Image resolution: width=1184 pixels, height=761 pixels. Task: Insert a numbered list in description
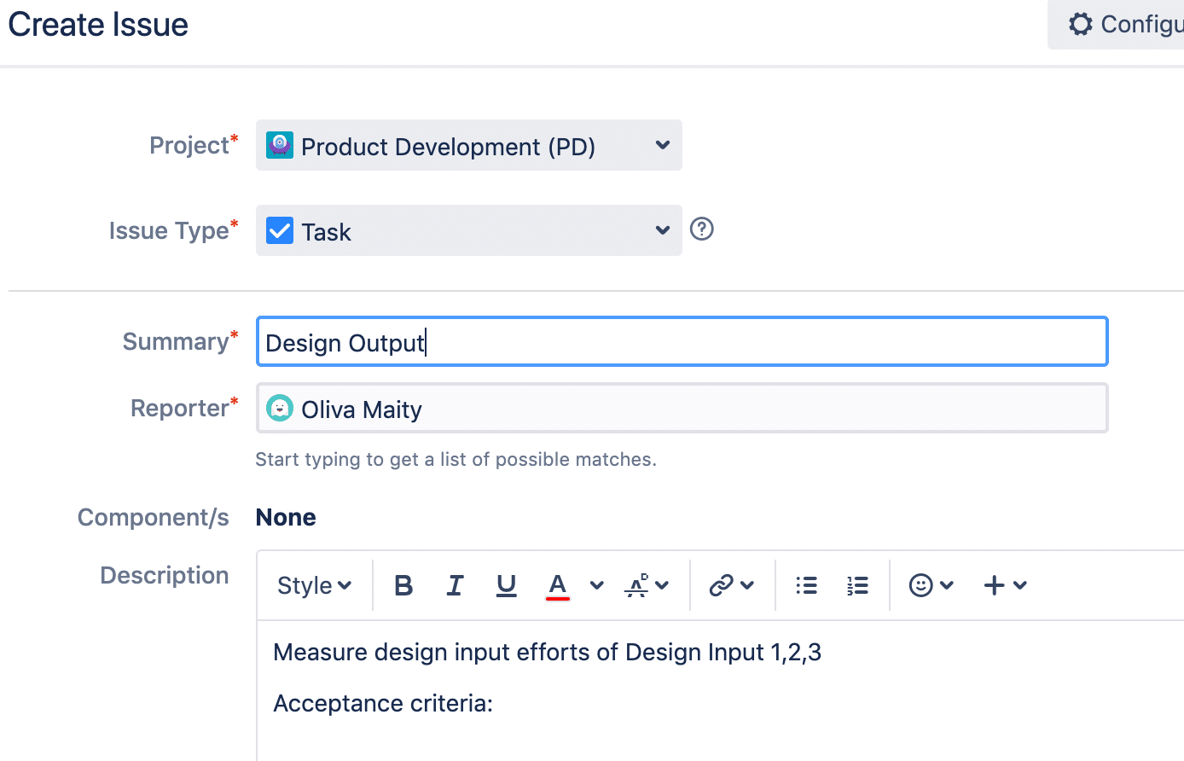tap(857, 585)
